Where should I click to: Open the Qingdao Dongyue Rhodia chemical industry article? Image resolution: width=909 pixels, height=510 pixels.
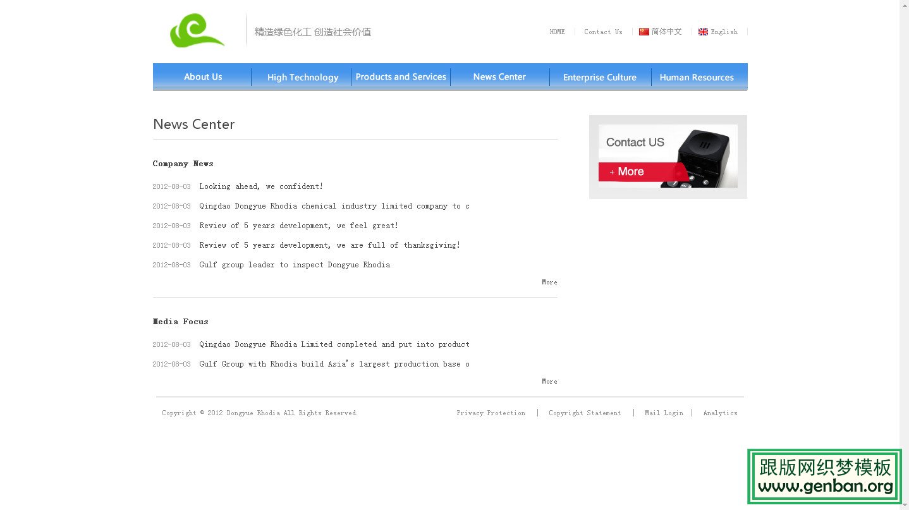tap(334, 206)
